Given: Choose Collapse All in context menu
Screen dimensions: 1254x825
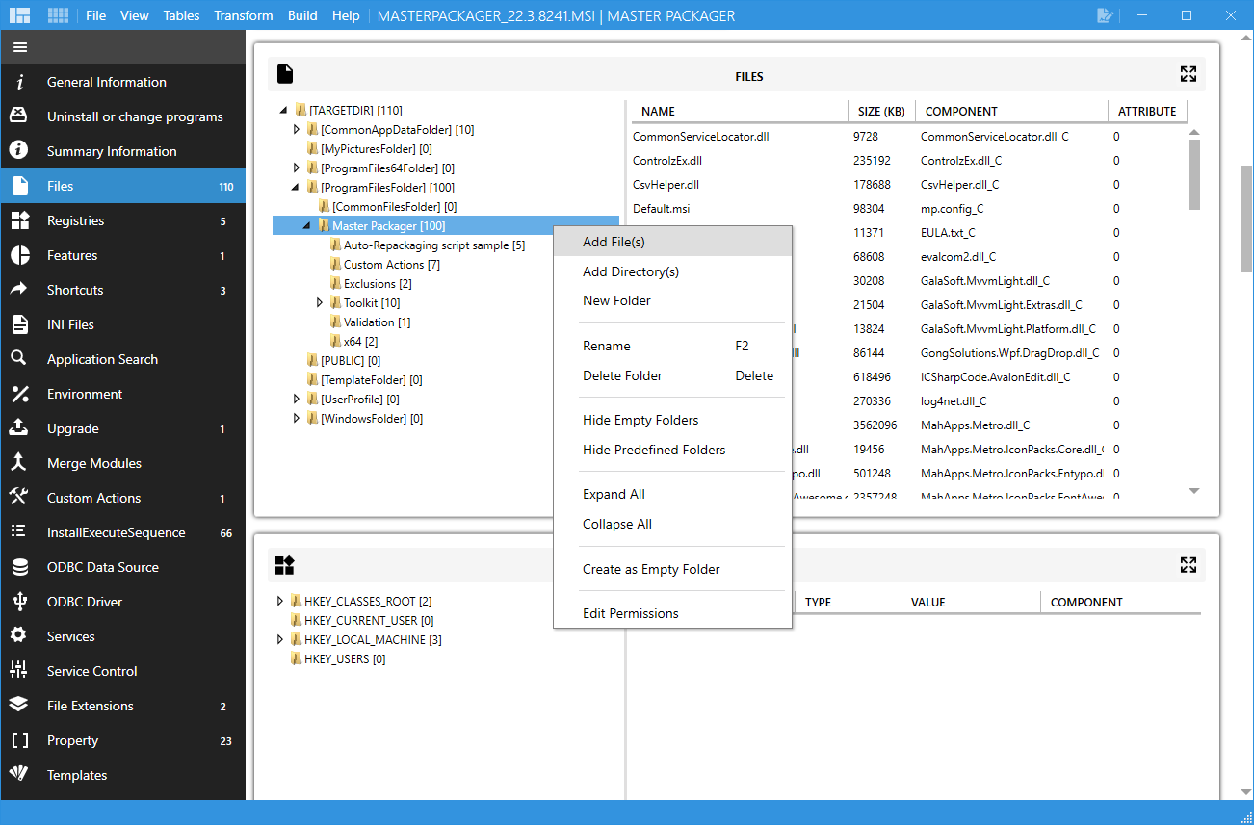Looking at the screenshot, I should 672,524.
